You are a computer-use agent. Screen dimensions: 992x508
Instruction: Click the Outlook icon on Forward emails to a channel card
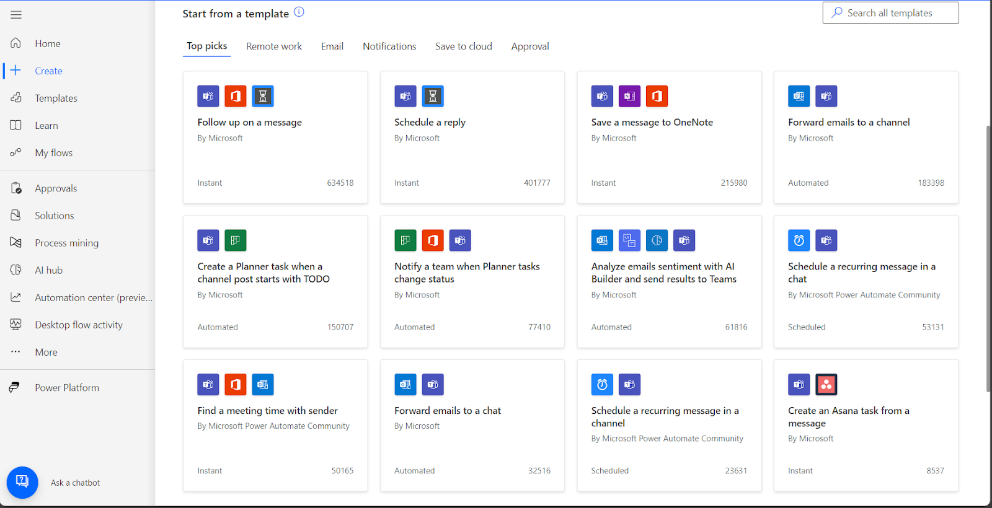click(x=799, y=96)
